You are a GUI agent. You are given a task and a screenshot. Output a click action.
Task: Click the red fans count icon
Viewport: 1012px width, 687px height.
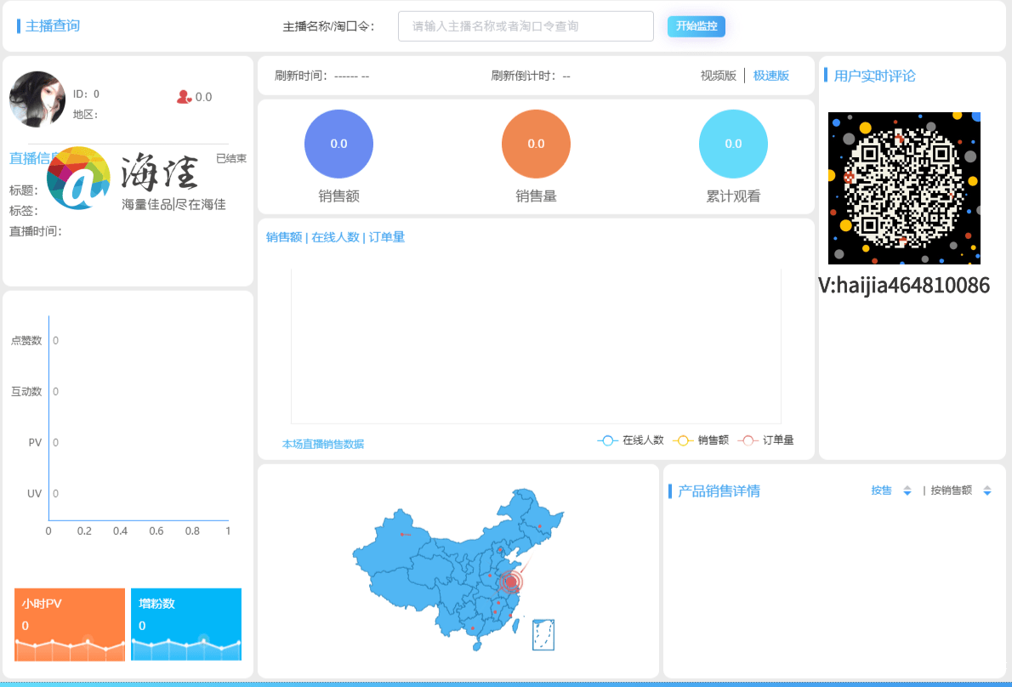pos(184,97)
